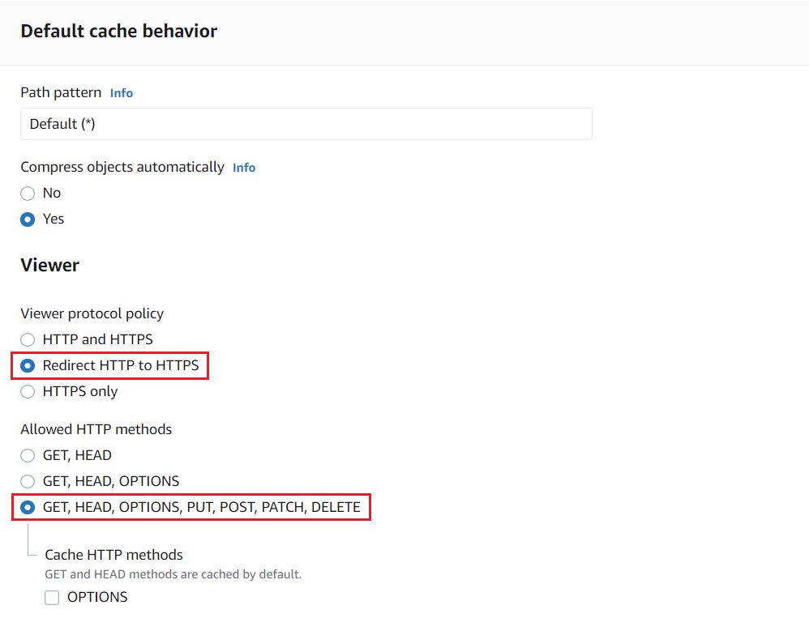
Task: Enable Yes for compress objects automatically
Action: (x=27, y=219)
